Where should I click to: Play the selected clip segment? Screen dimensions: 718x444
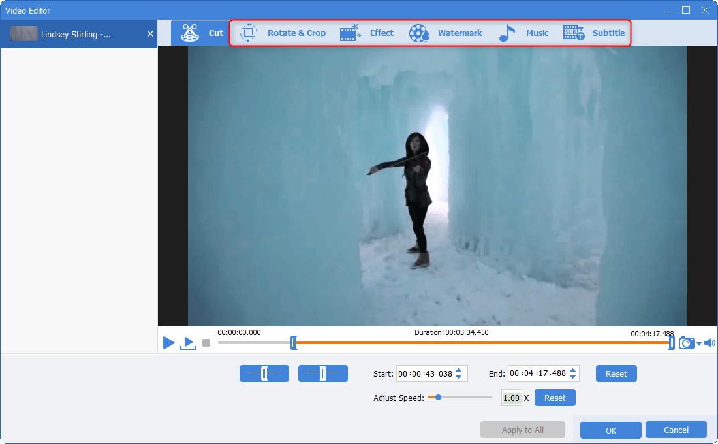tap(188, 343)
